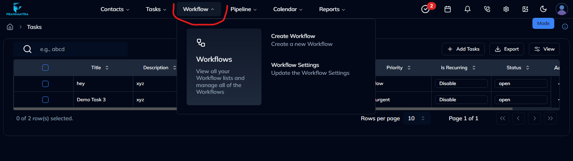The width and height of the screenshot is (573, 161).
Task: Open status dropdown for Demo Task 3
Action: [x=520, y=100]
